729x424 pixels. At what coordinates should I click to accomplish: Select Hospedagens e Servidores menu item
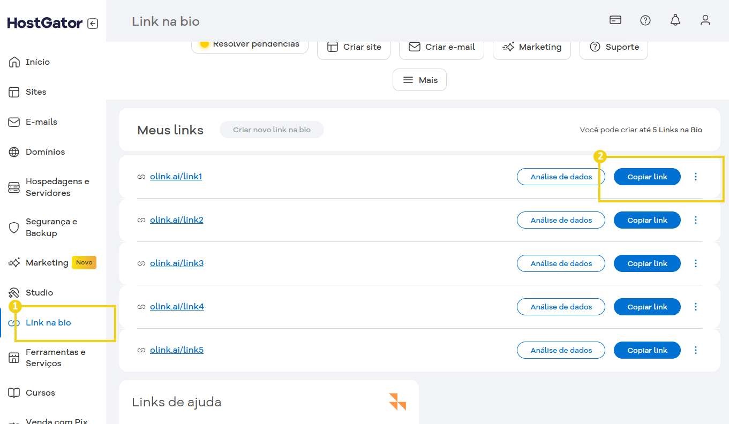click(57, 187)
